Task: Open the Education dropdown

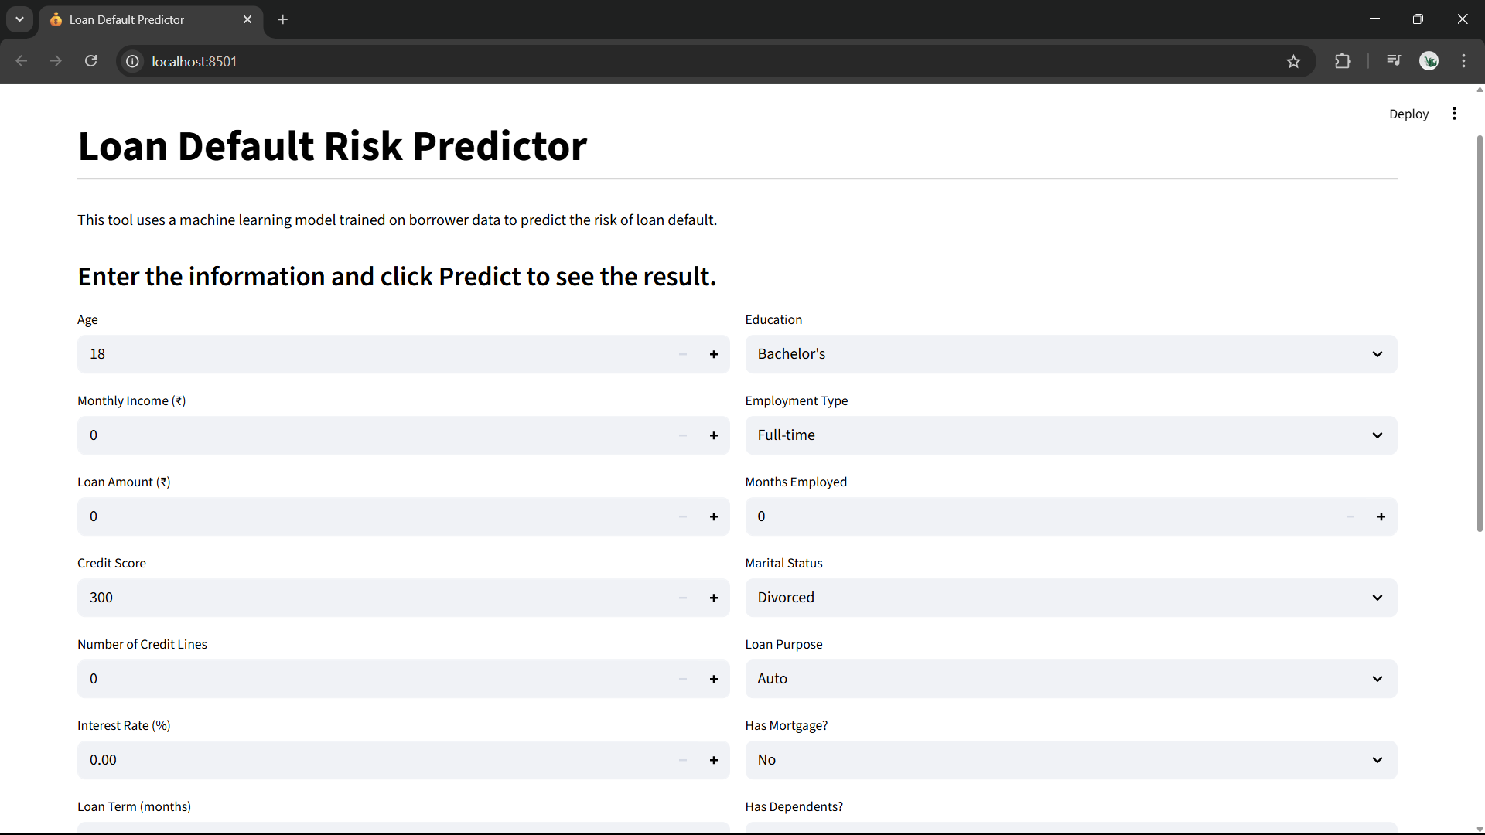Action: [x=1070, y=354]
